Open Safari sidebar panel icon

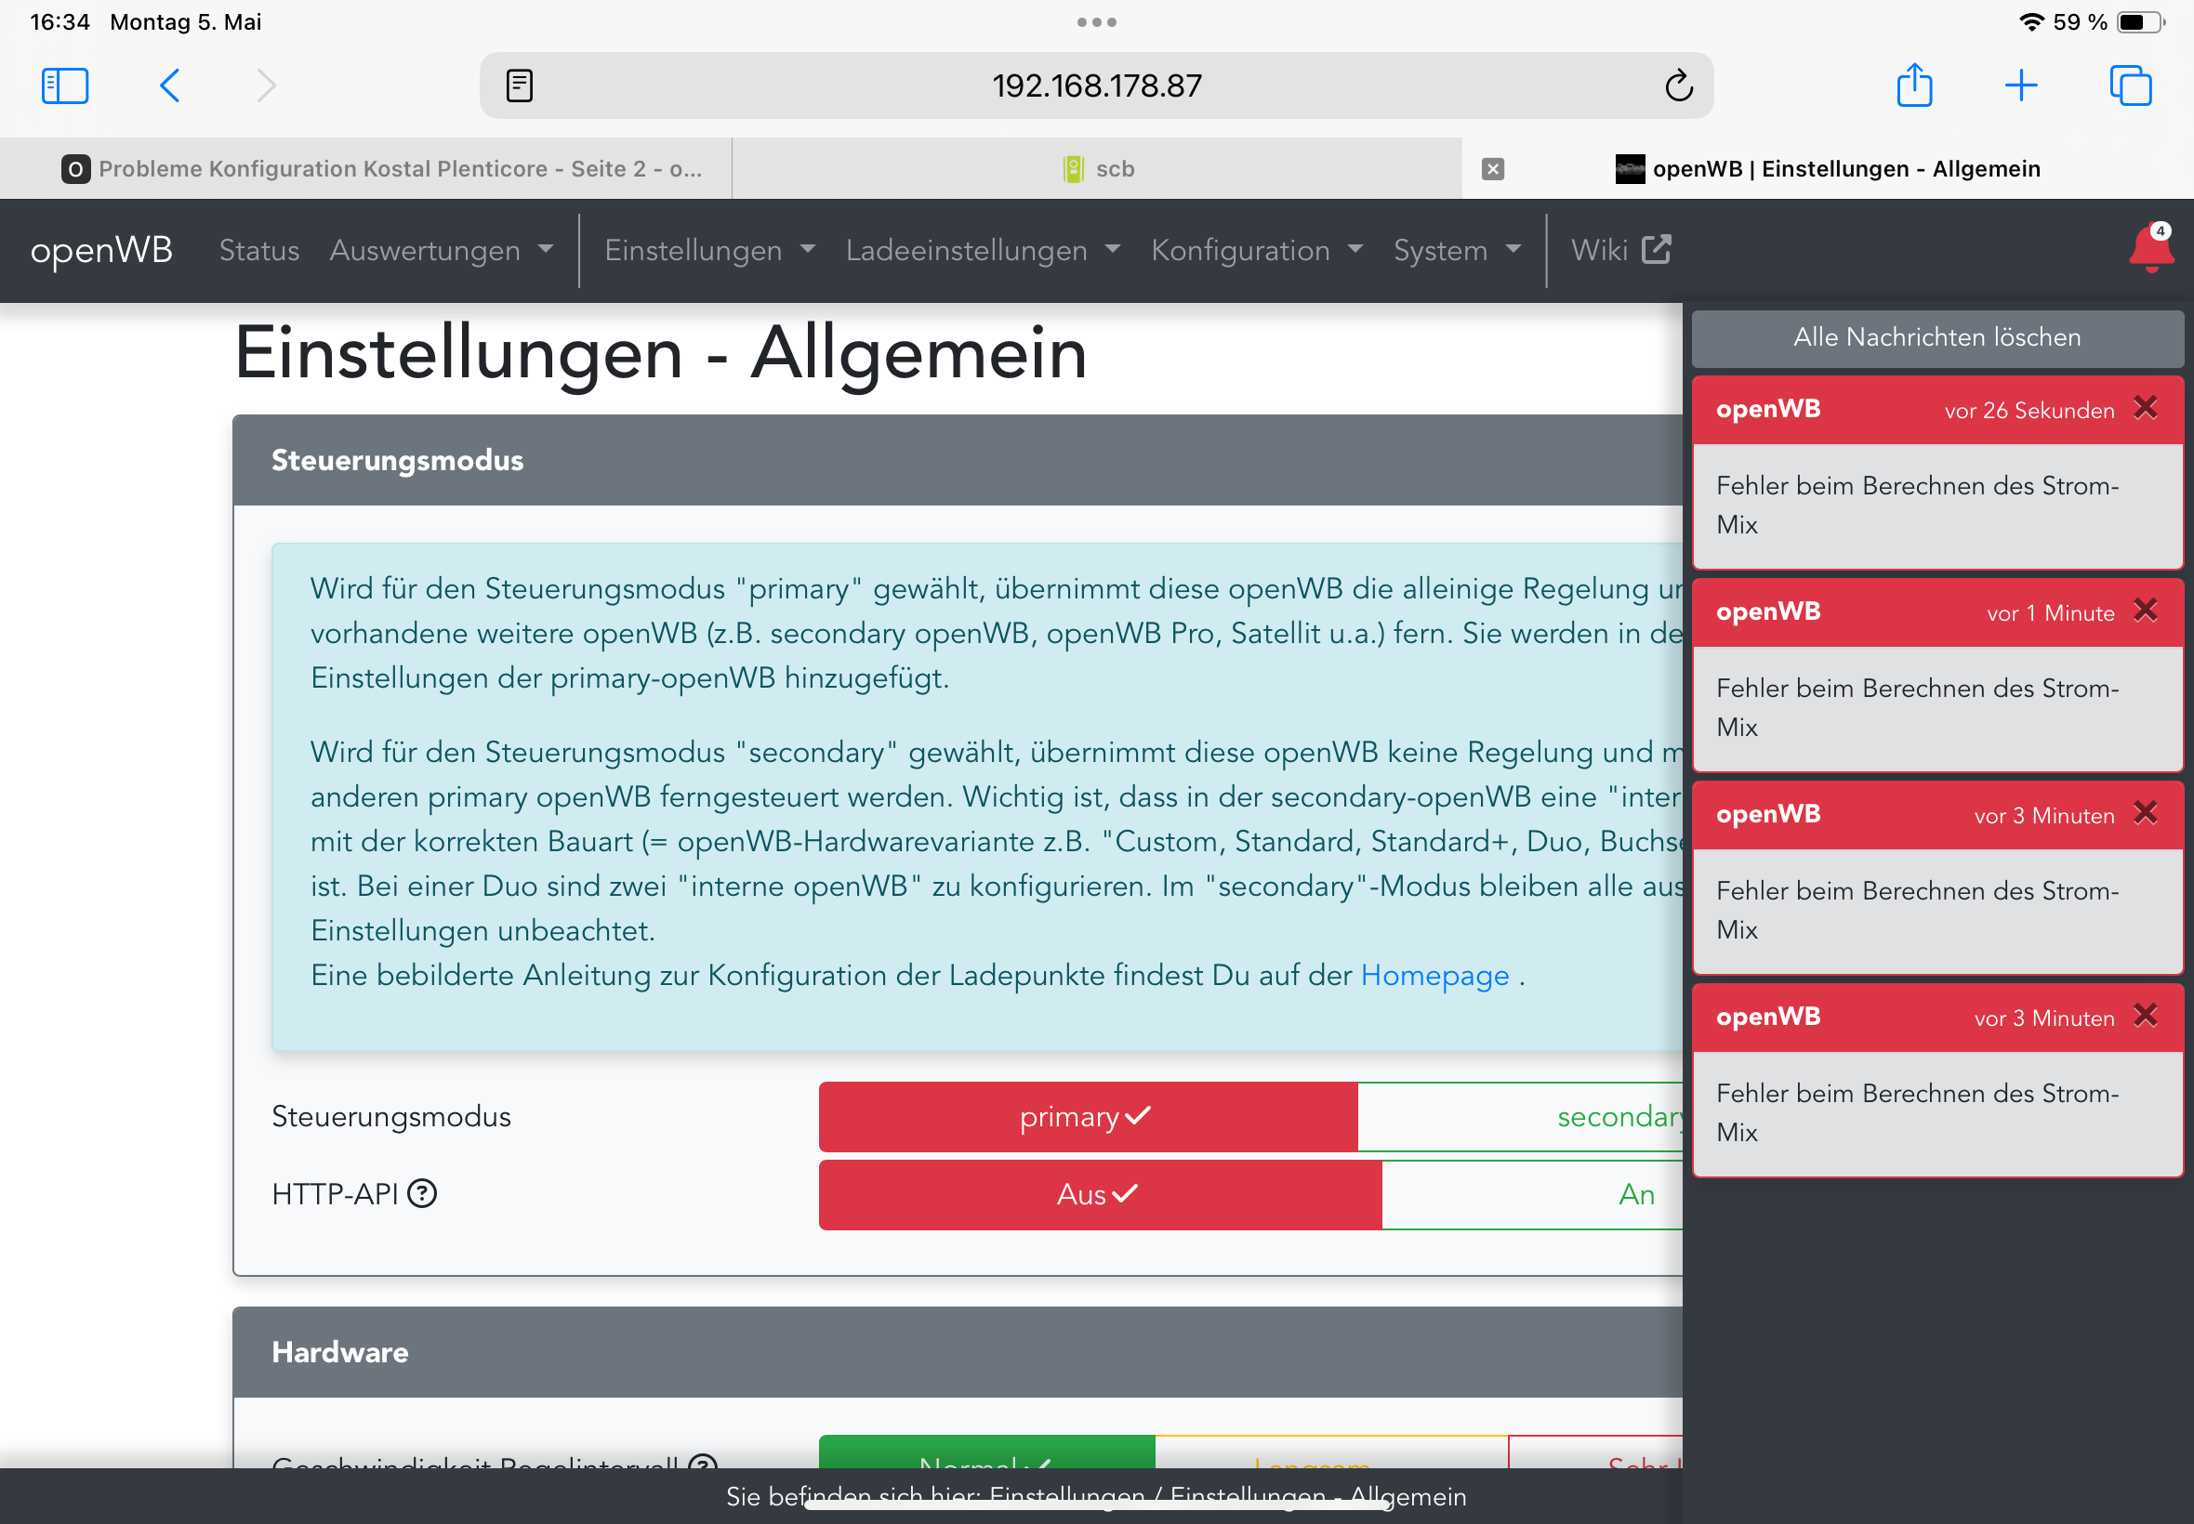point(65,85)
